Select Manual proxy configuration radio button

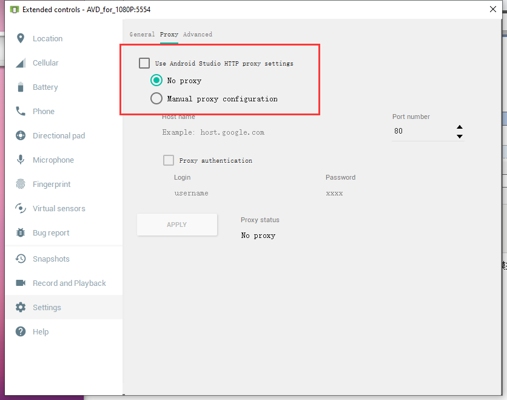click(x=156, y=98)
